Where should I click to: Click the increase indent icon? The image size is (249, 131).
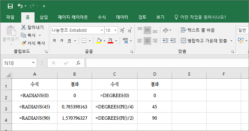[x=173, y=41]
